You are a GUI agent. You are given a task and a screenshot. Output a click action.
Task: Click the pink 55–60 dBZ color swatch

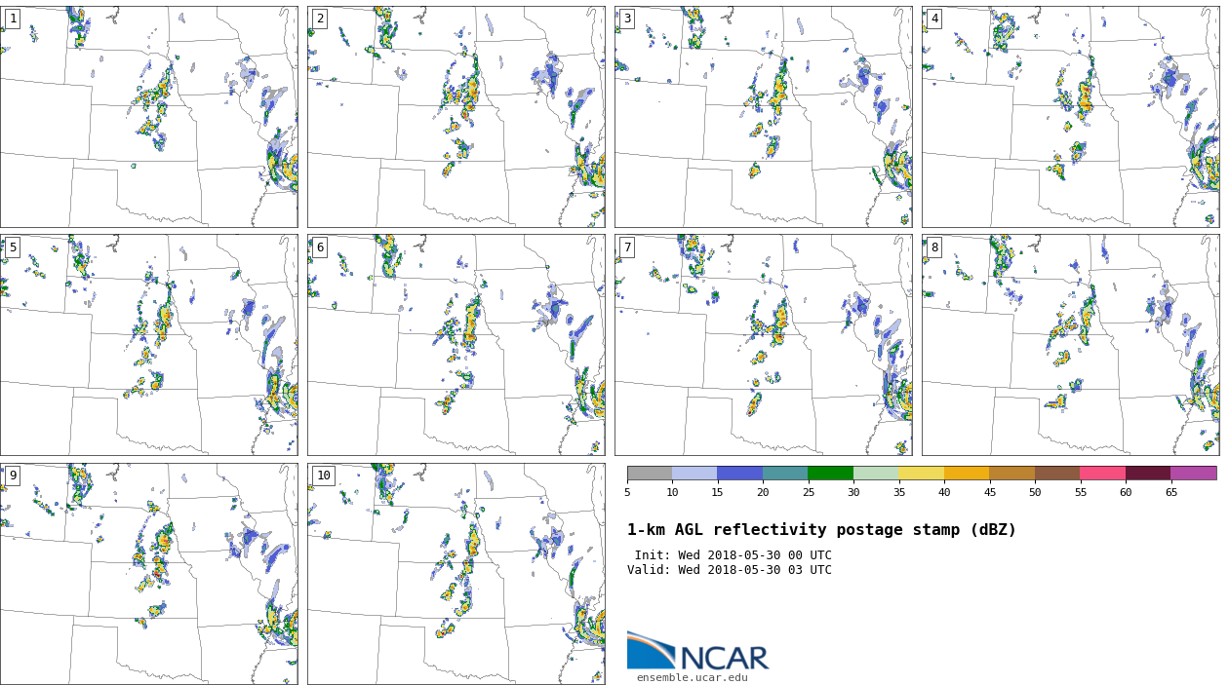pyautogui.click(x=1102, y=473)
